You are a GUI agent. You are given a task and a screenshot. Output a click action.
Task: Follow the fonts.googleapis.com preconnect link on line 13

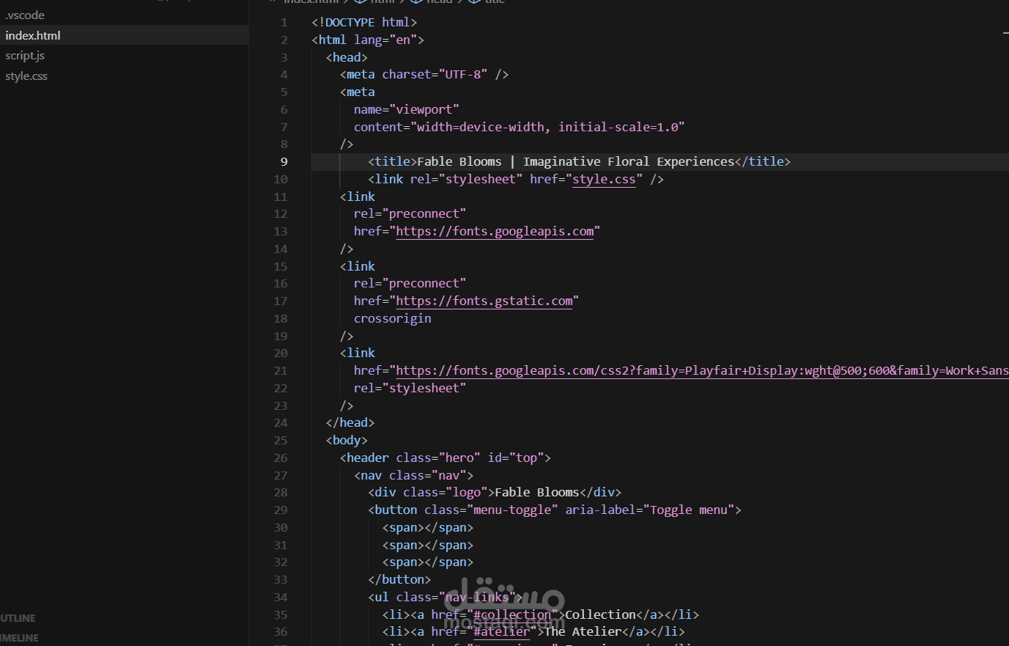click(495, 231)
